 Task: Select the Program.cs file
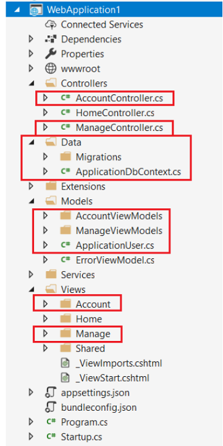click(x=85, y=422)
